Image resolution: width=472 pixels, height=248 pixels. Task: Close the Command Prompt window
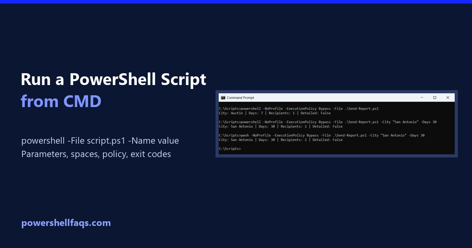448,98
